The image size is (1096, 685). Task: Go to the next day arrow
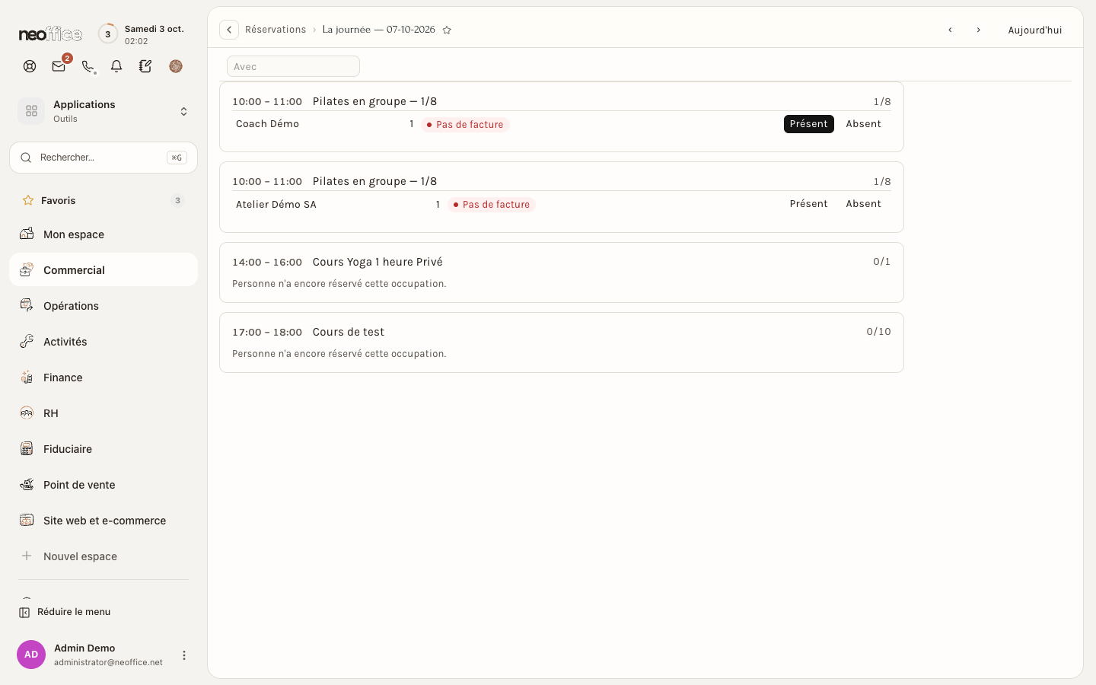pyautogui.click(x=979, y=30)
